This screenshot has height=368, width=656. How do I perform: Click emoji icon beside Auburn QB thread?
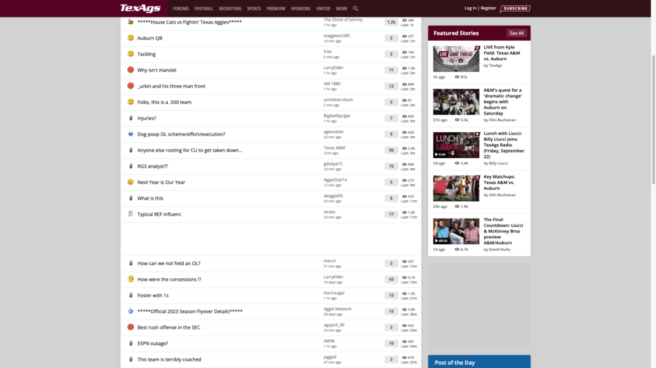click(x=131, y=38)
